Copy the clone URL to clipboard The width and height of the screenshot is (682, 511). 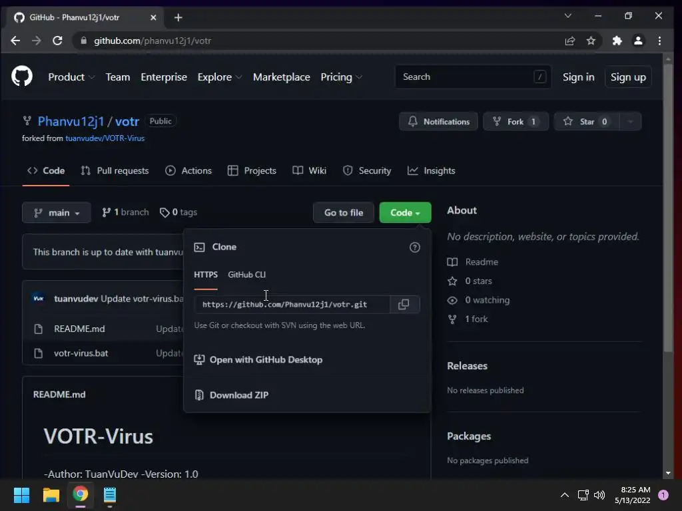404,304
